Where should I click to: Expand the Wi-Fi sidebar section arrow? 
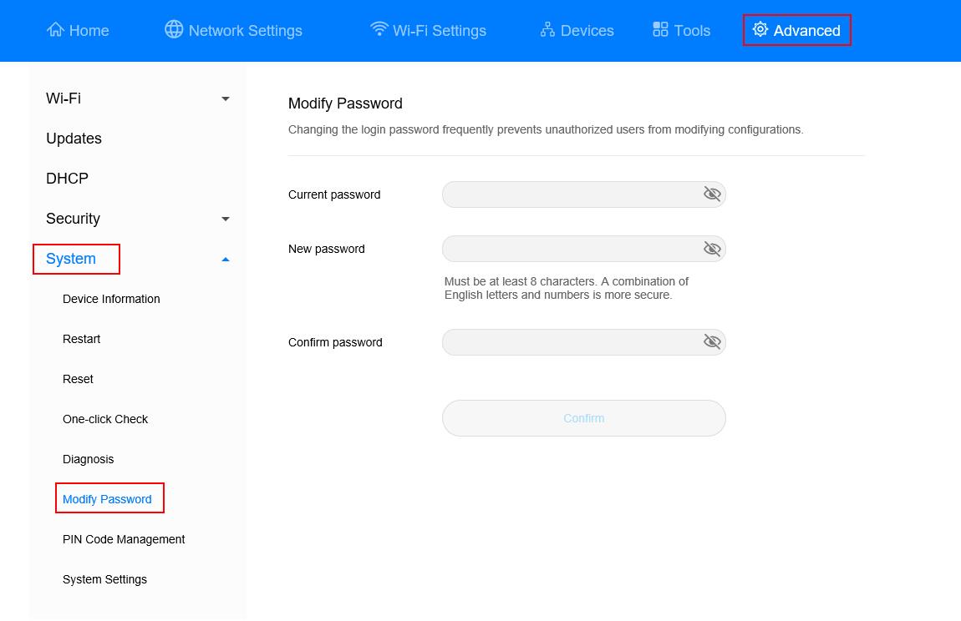(225, 98)
